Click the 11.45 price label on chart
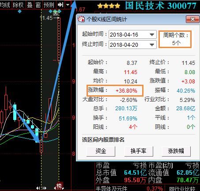The height and width of the screenshot is (191, 200). point(46,18)
